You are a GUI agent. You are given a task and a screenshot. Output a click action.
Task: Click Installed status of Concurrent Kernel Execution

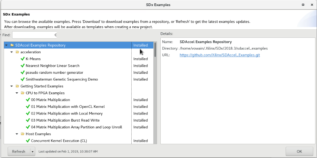click(140, 141)
